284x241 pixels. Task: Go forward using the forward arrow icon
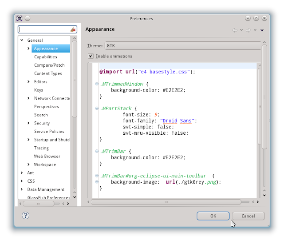pos(248,30)
